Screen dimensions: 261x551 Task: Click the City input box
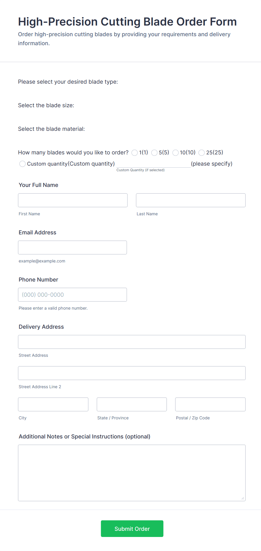53,404
